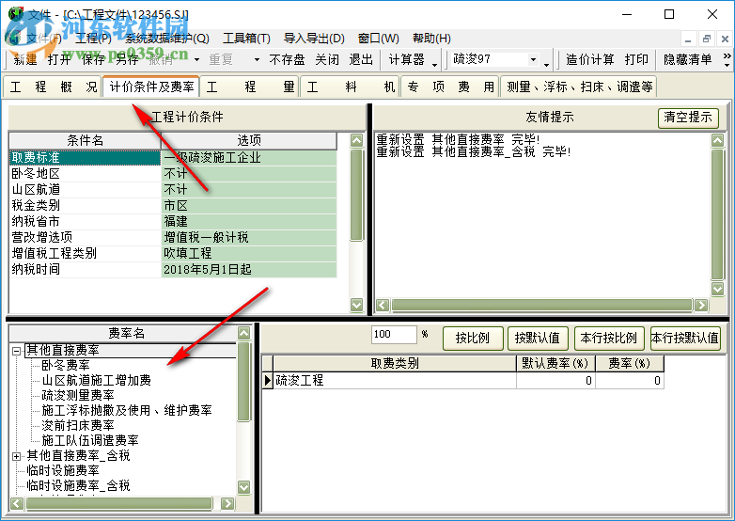Click the 福建 option cell

tap(249, 222)
